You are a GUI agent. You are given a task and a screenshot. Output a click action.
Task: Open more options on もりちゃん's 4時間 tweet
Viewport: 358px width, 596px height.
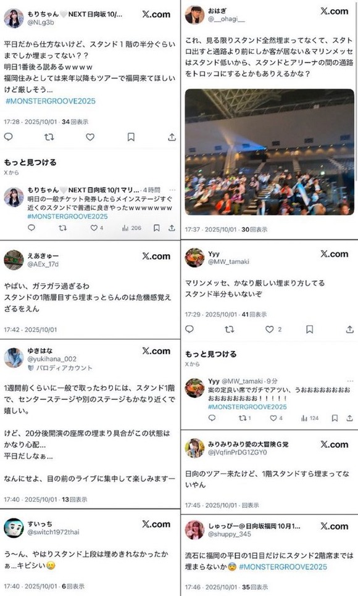[172, 189]
